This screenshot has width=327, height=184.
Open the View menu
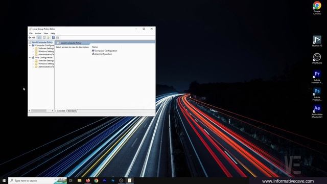[x=46, y=33]
